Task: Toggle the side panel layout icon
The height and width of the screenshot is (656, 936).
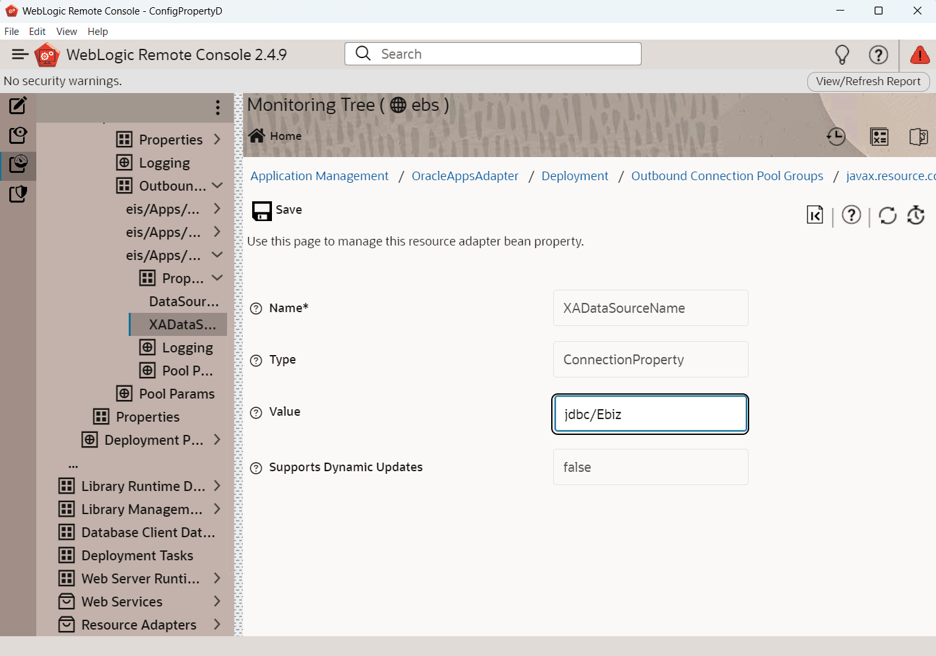Action: pyautogui.click(x=918, y=137)
